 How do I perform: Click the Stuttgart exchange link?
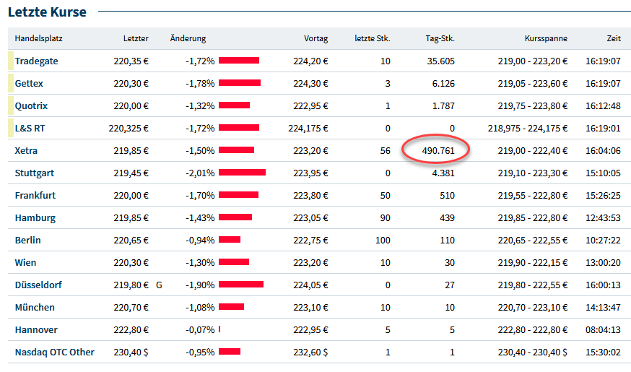[x=35, y=173]
